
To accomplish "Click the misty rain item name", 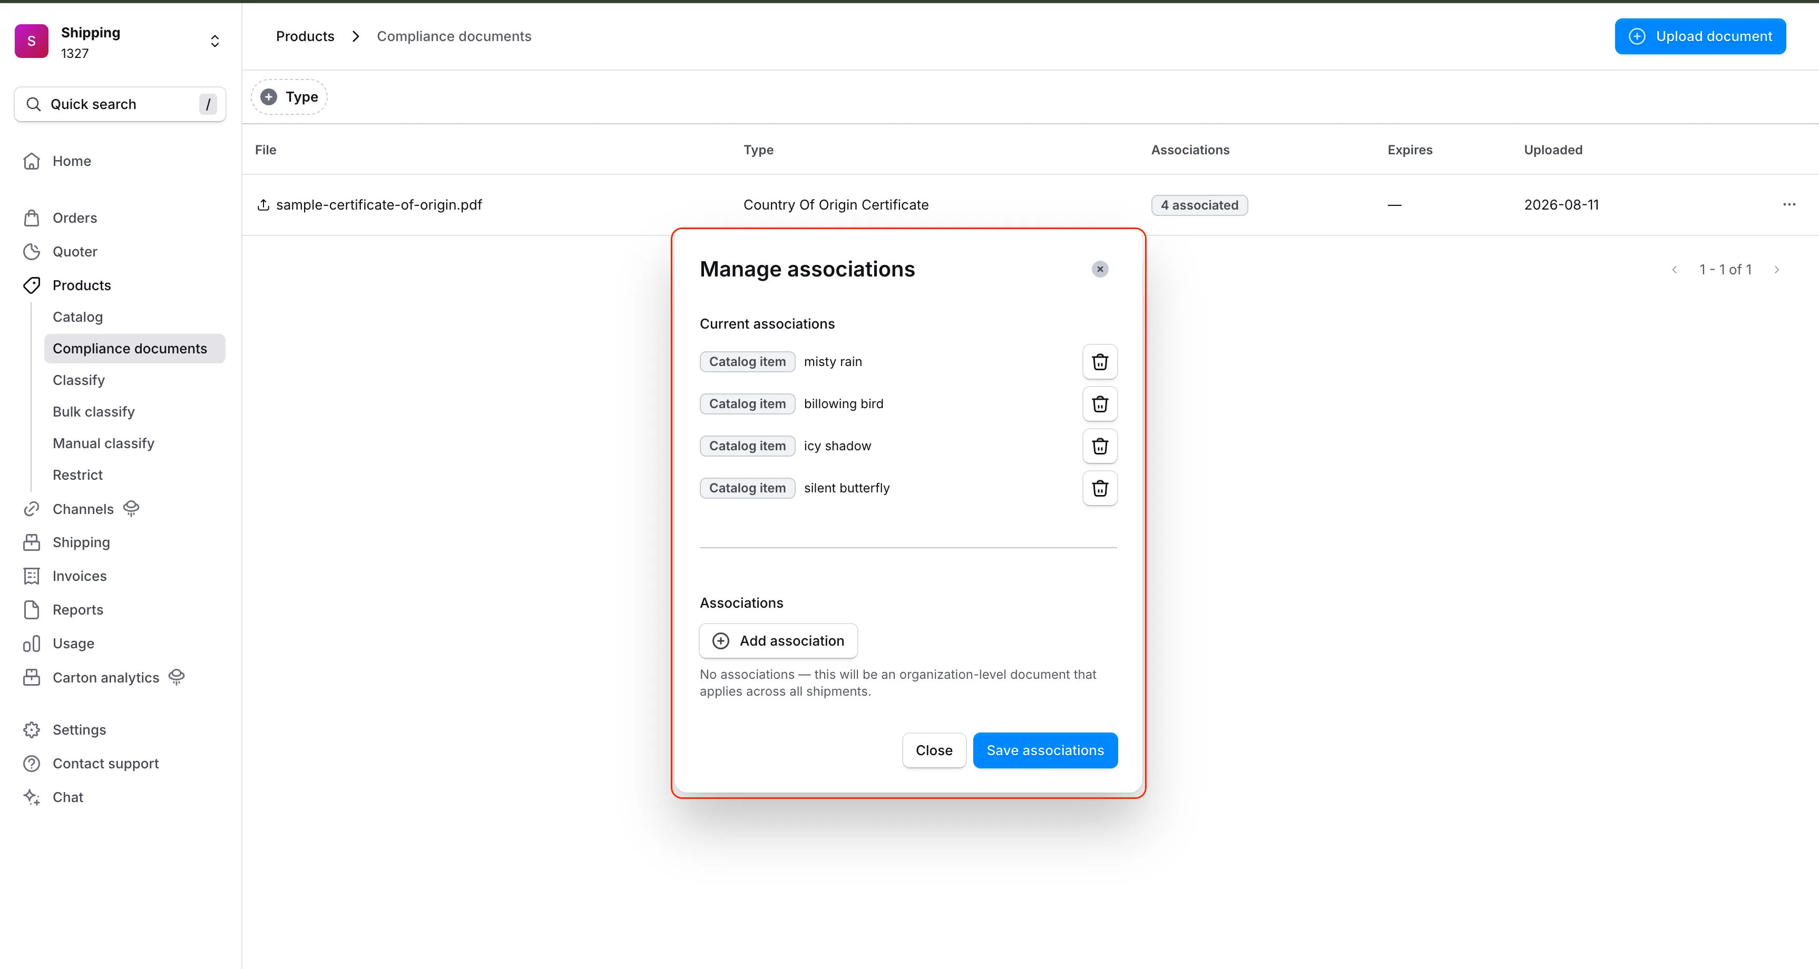I will pyautogui.click(x=833, y=361).
